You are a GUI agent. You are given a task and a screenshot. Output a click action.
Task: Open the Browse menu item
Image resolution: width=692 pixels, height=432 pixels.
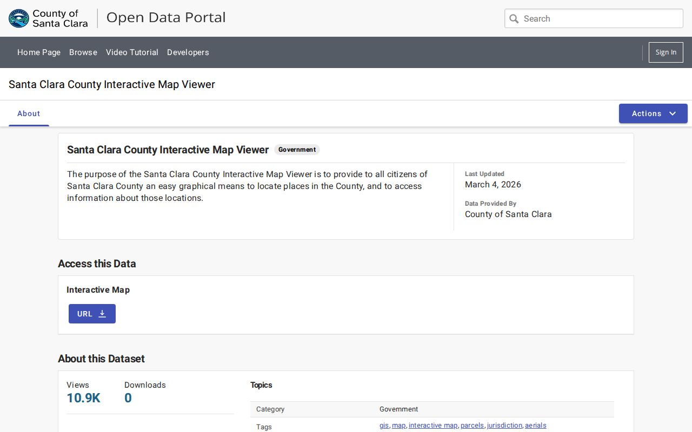pyautogui.click(x=83, y=52)
